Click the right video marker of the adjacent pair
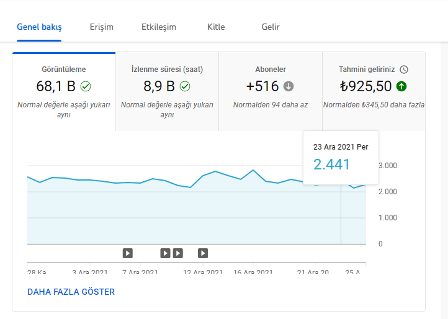 coord(177,253)
